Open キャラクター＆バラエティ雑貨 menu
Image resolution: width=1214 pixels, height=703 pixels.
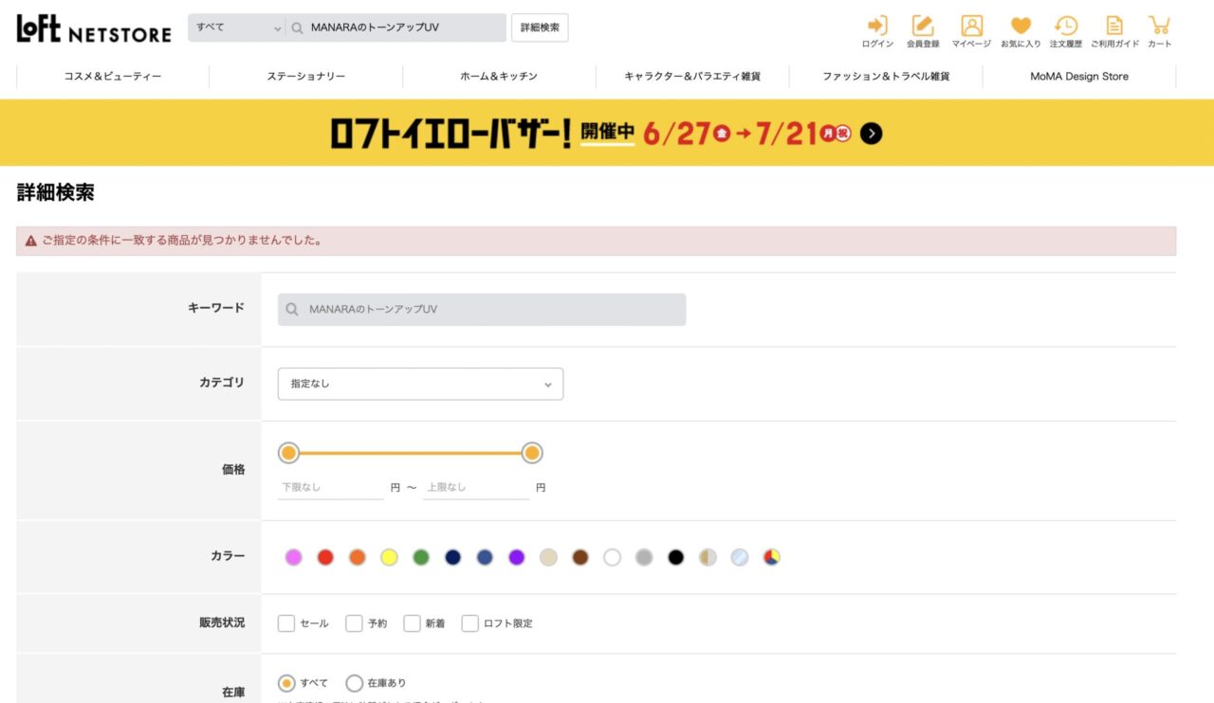[x=692, y=77]
